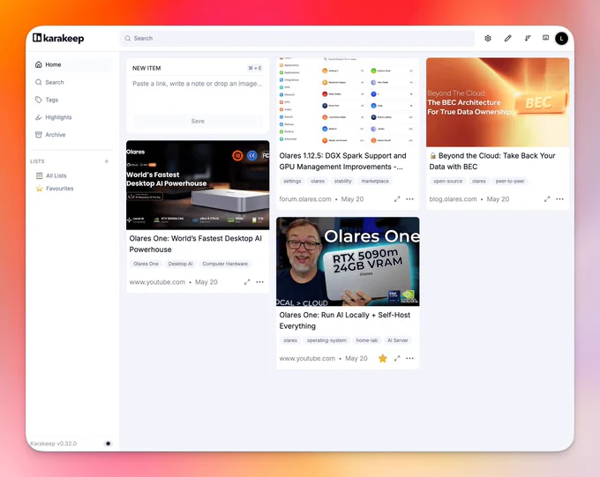Select the Olares One tag
Viewport: 600px width, 477px height.
[x=146, y=264]
